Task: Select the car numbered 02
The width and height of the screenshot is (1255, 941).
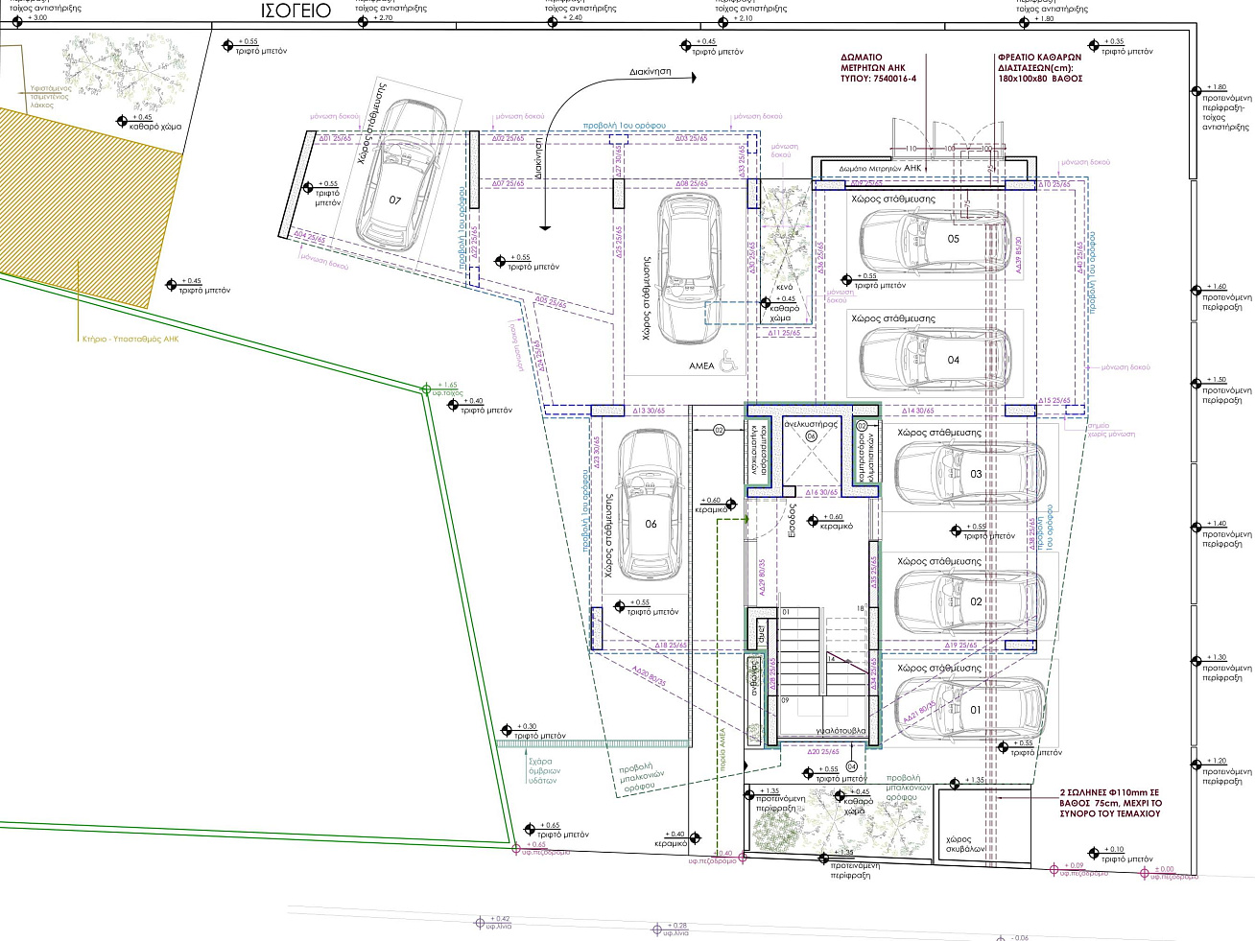Action: [969, 601]
